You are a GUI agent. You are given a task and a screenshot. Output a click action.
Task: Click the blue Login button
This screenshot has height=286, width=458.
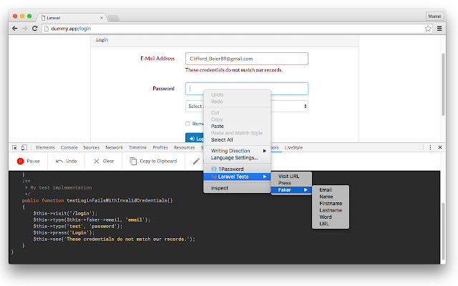point(195,138)
